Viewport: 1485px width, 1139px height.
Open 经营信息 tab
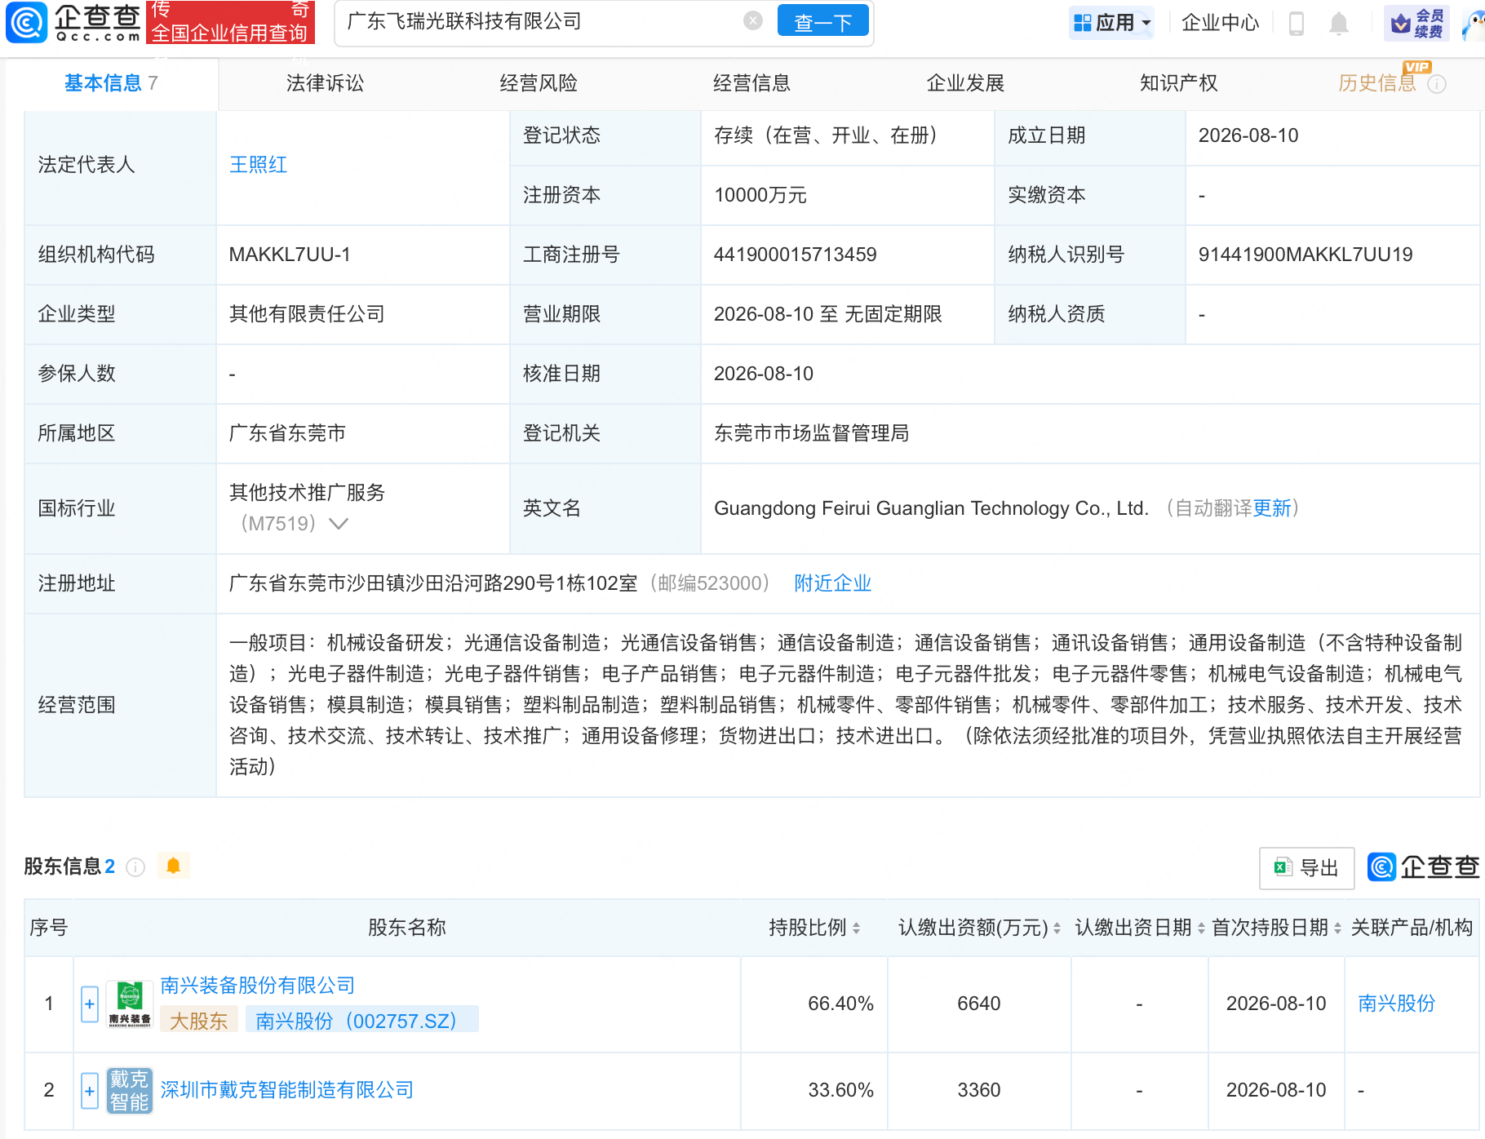(751, 83)
